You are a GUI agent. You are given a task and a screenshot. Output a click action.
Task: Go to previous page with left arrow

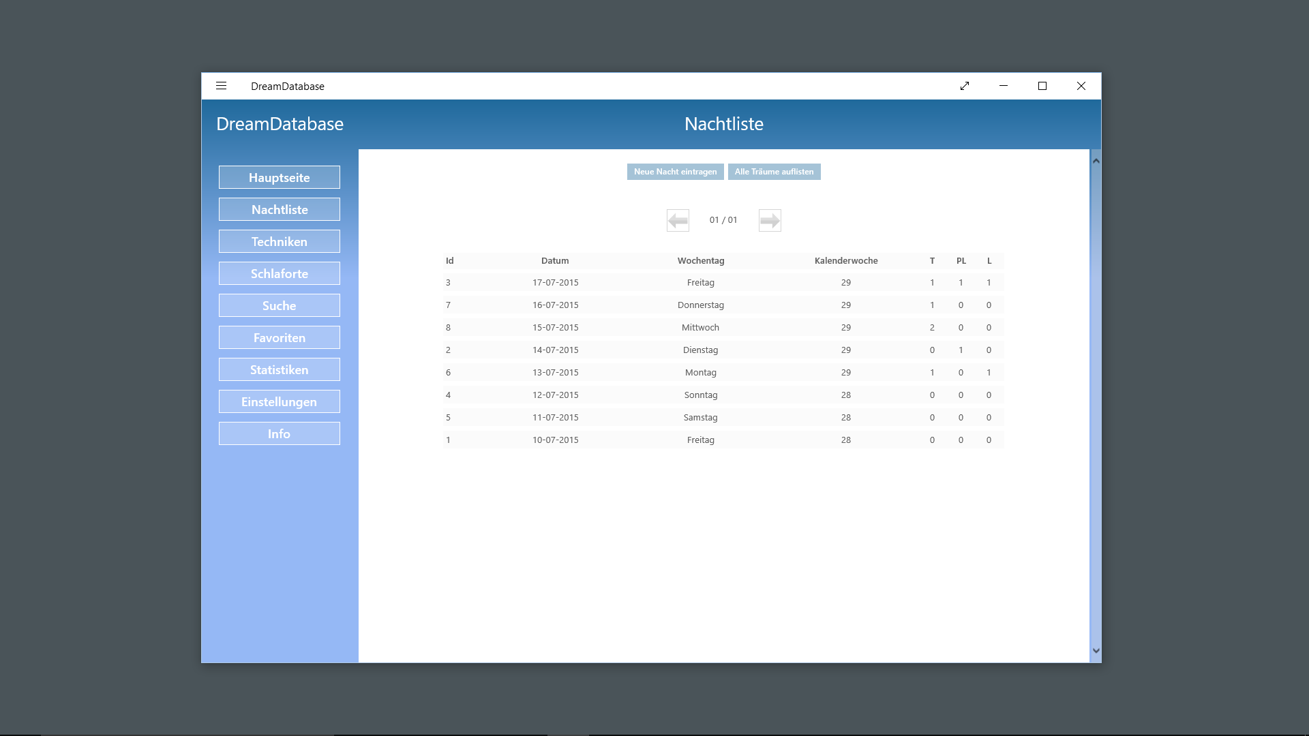678,220
